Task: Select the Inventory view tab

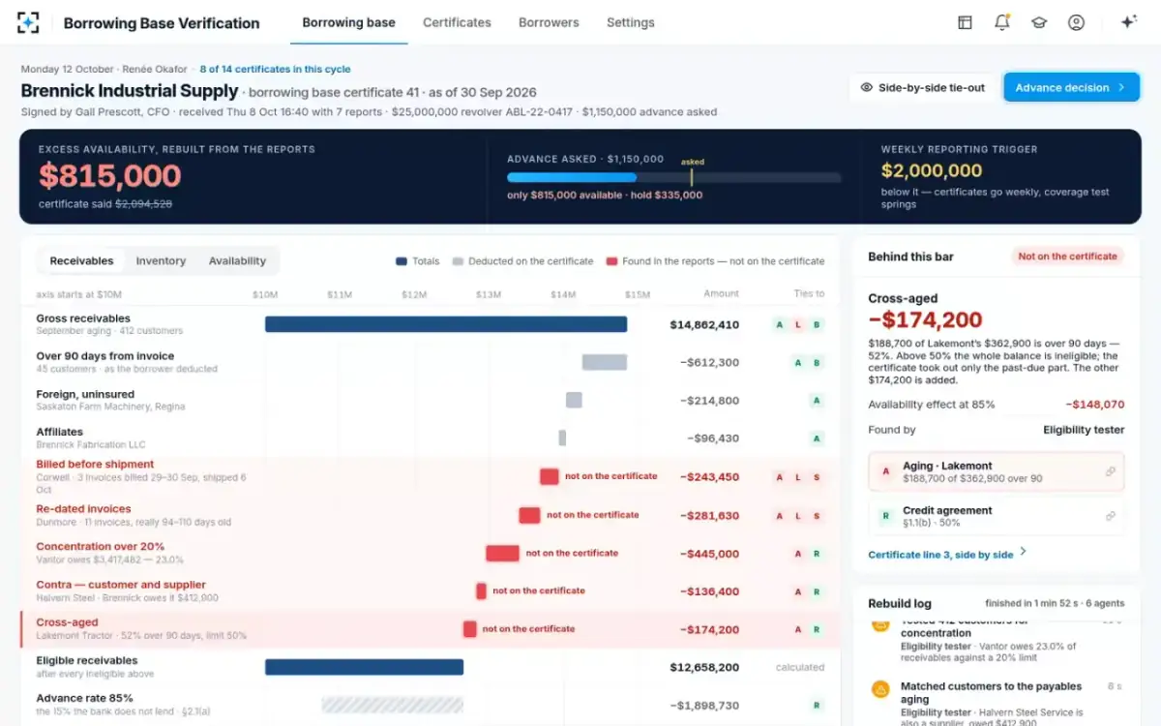Action: [161, 260]
